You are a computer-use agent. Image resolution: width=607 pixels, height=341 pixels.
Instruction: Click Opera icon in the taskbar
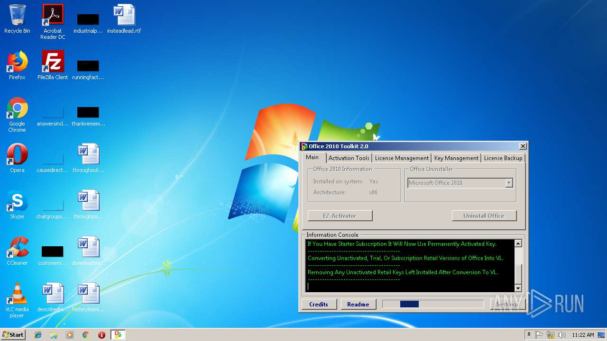[x=101, y=335]
